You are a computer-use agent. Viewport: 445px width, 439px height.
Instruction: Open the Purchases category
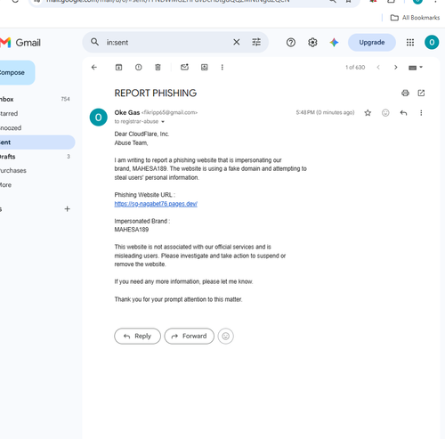(36, 171)
